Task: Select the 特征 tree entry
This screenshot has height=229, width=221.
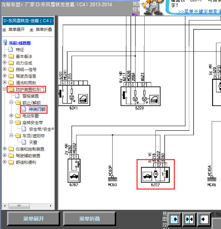Action: pos(20,50)
